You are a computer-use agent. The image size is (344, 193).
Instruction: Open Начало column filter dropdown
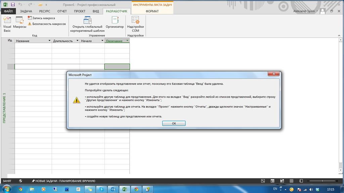coord(102,41)
